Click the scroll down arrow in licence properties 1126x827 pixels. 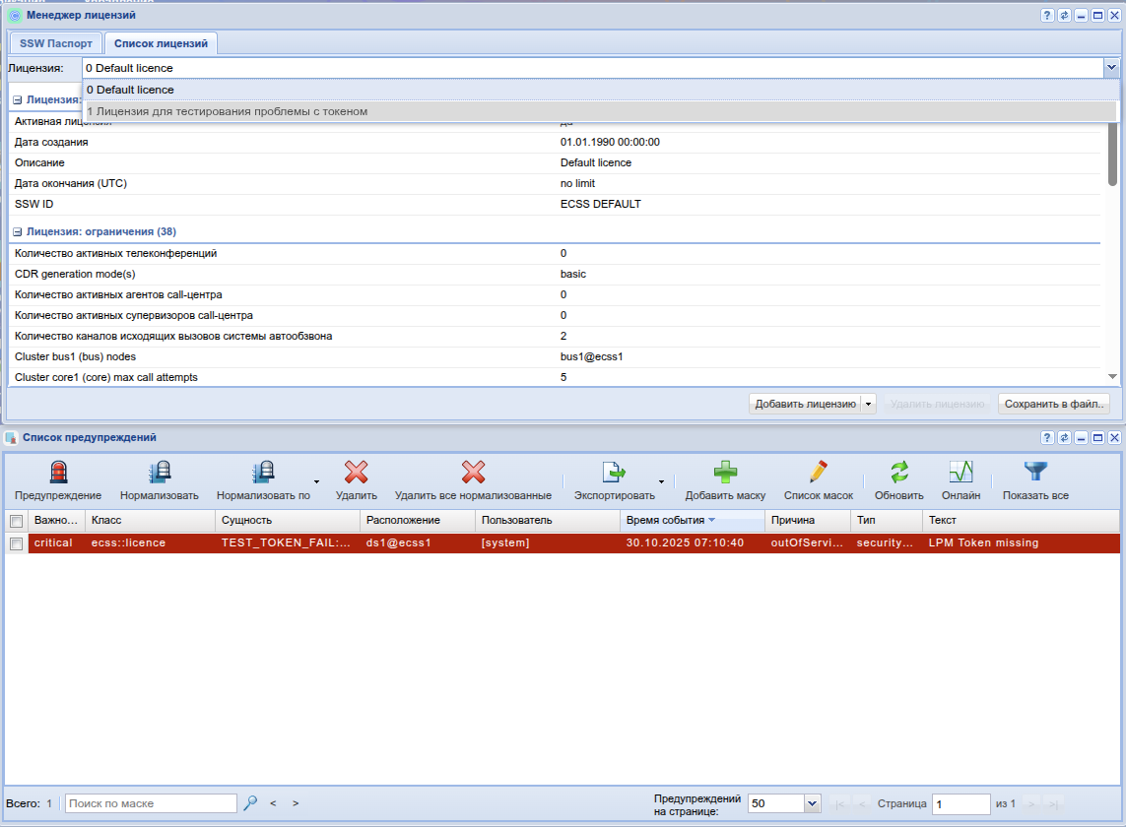tap(1112, 376)
